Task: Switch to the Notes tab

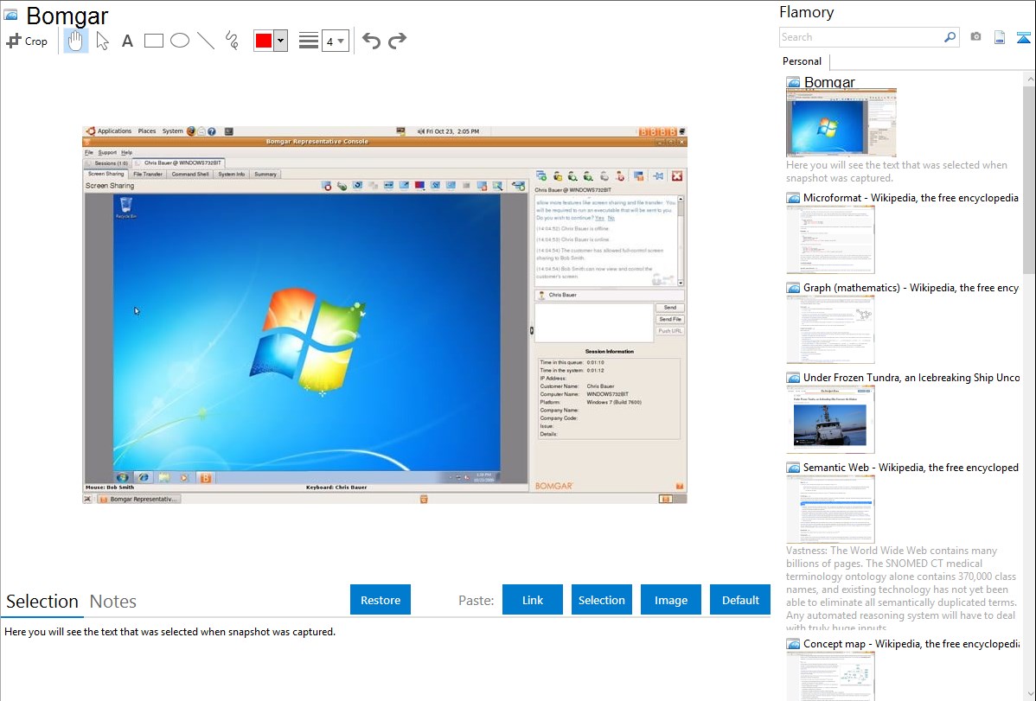Action: click(x=113, y=602)
